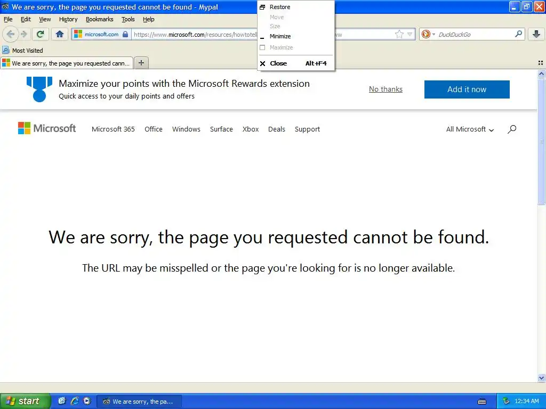Open the Deals nav link
The width and height of the screenshot is (546, 409).
(x=277, y=129)
